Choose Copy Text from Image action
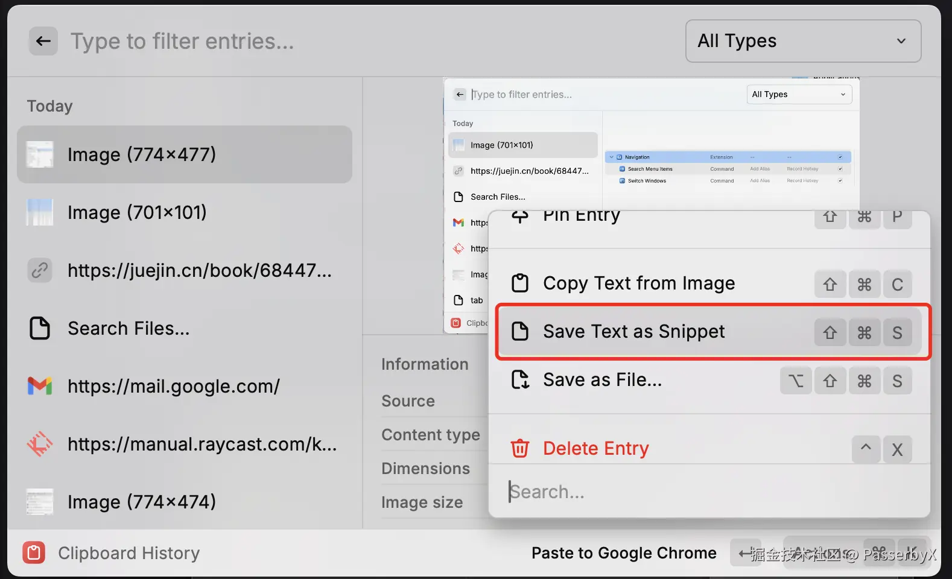Screen dimensions: 952x579 pyautogui.click(x=709, y=283)
